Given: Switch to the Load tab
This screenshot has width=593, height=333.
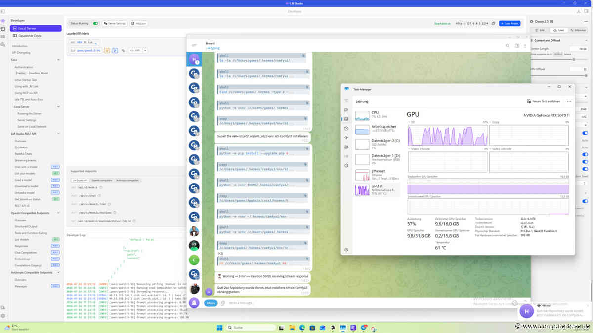Looking at the screenshot, I should point(559,30).
